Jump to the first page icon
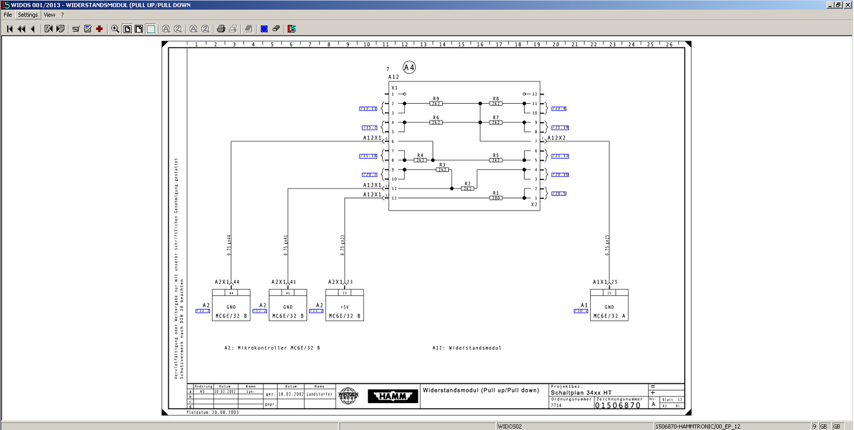 (x=9, y=29)
